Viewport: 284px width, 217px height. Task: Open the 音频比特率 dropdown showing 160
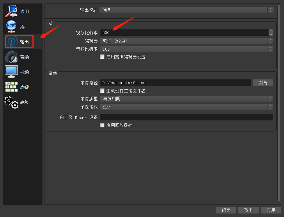click(x=186, y=49)
